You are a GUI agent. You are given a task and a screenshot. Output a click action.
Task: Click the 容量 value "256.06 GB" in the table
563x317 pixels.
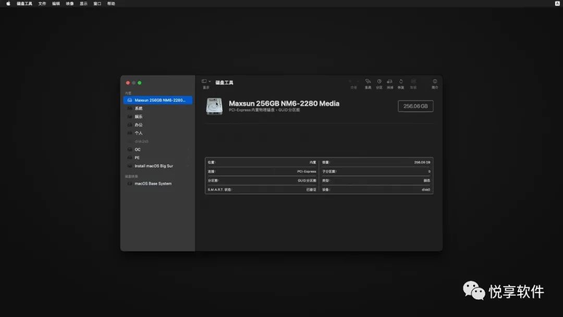click(x=422, y=162)
